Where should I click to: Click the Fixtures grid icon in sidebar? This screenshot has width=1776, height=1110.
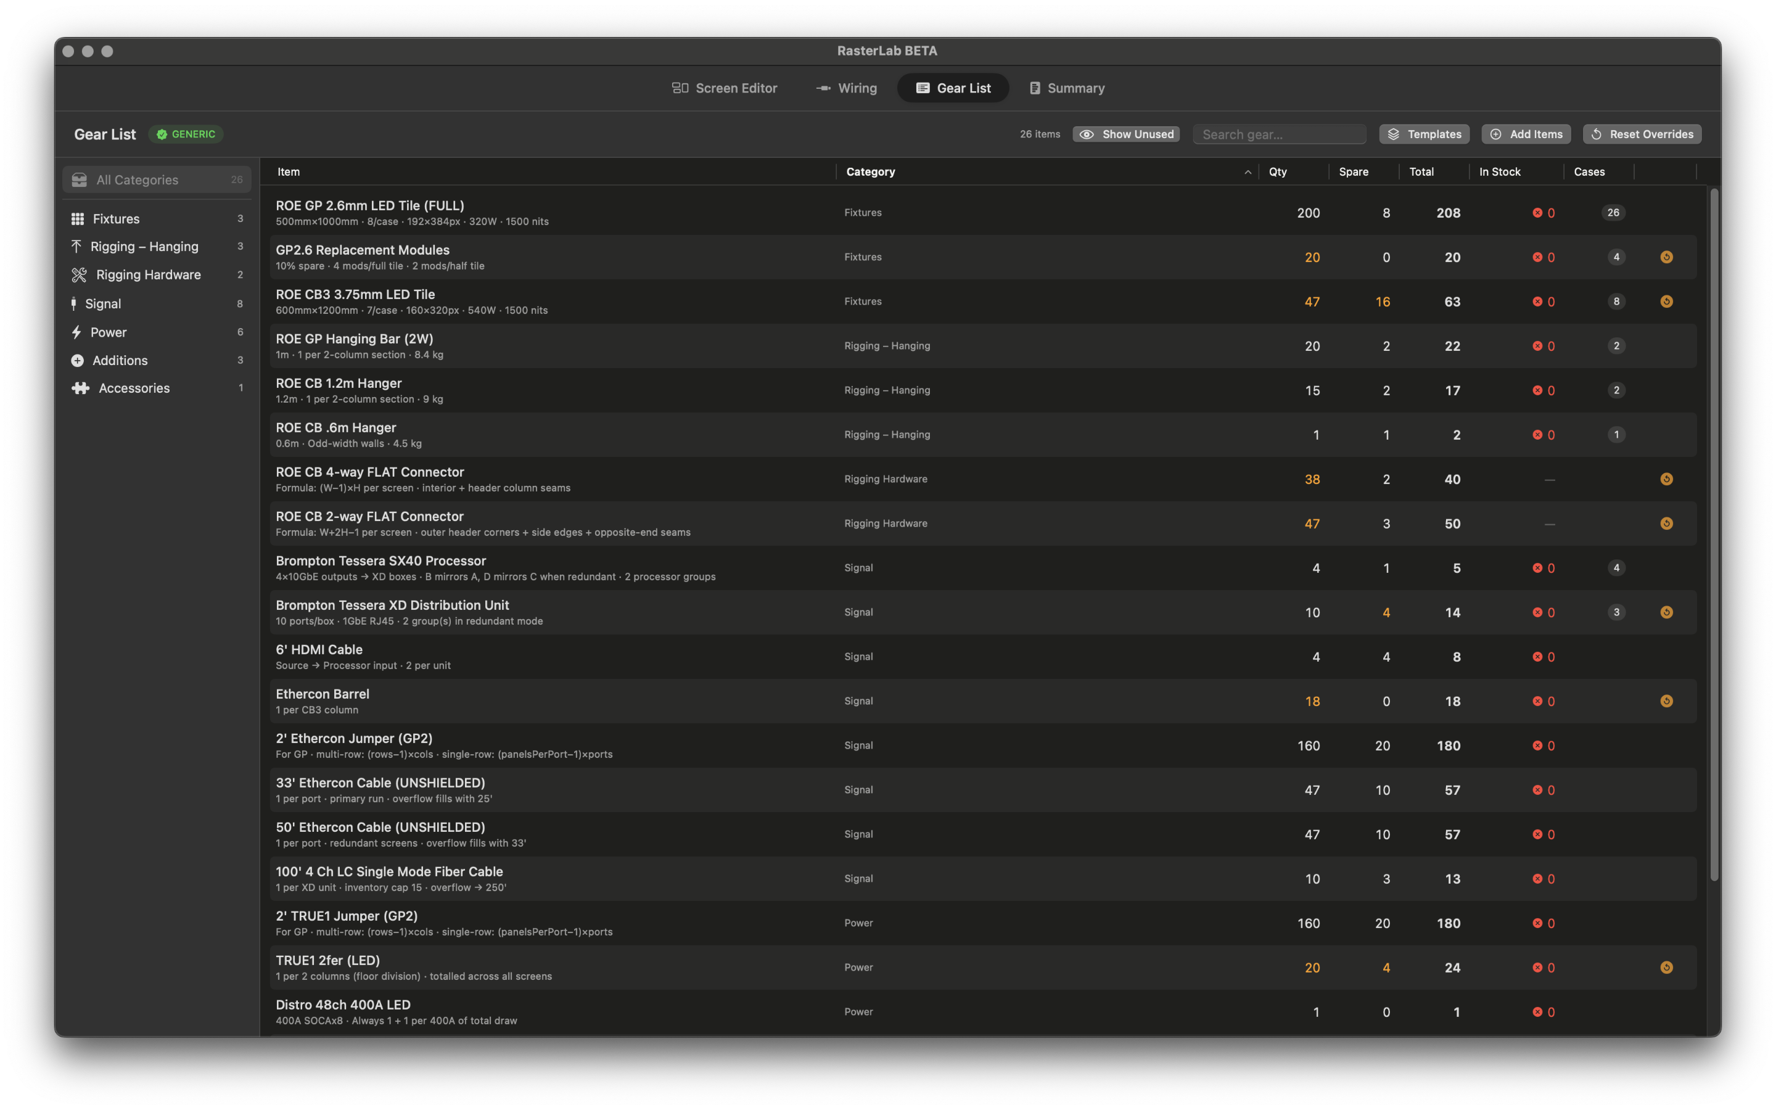77,219
